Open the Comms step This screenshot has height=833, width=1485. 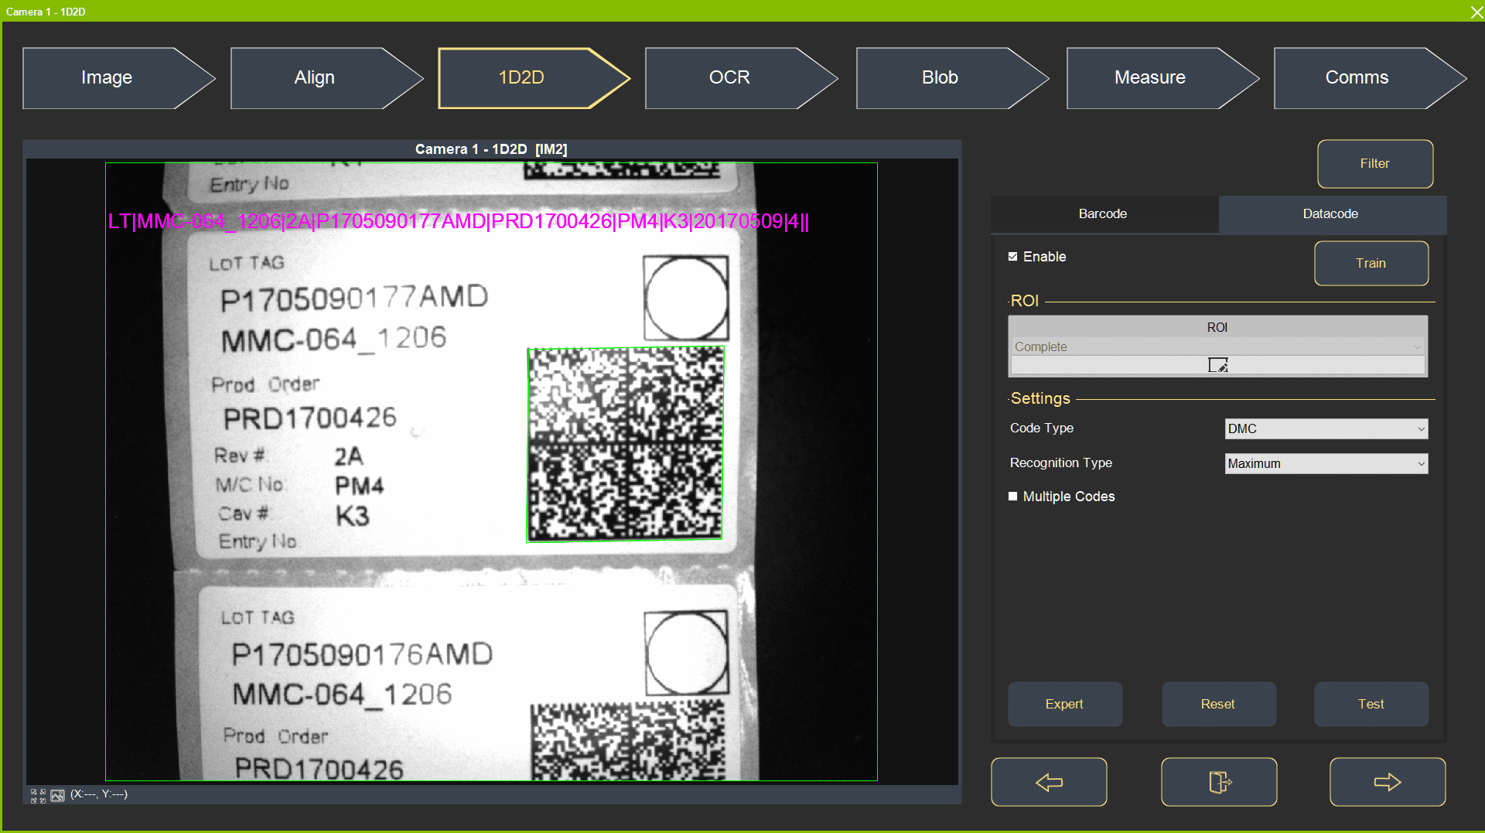pyautogui.click(x=1370, y=78)
